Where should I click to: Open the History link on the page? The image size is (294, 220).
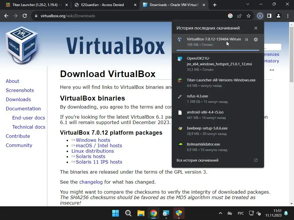tap(272, 61)
